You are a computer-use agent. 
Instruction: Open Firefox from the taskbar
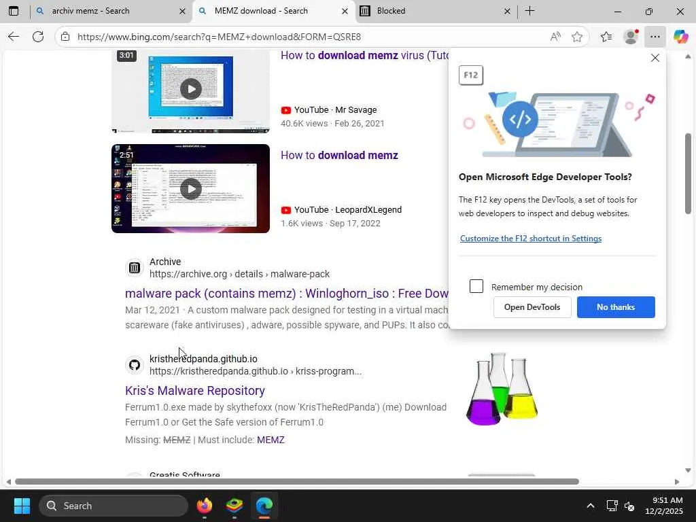pos(204,506)
